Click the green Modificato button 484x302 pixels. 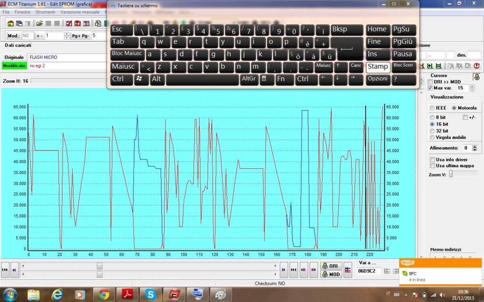[x=14, y=66]
